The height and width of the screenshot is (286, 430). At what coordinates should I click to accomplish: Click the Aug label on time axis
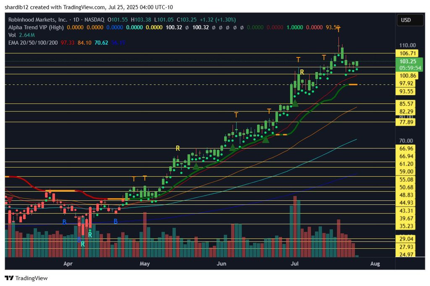pos(375,264)
